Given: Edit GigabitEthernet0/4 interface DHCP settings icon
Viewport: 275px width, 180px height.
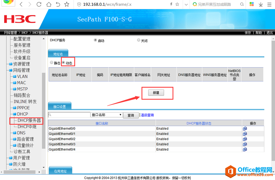Looking at the screenshot, I should [245, 149].
